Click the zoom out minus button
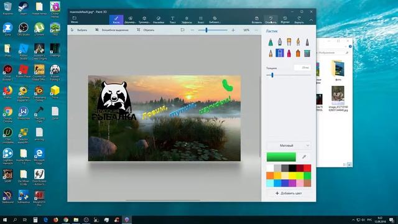This screenshot has height=224, width=398. pyautogui.click(x=192, y=30)
